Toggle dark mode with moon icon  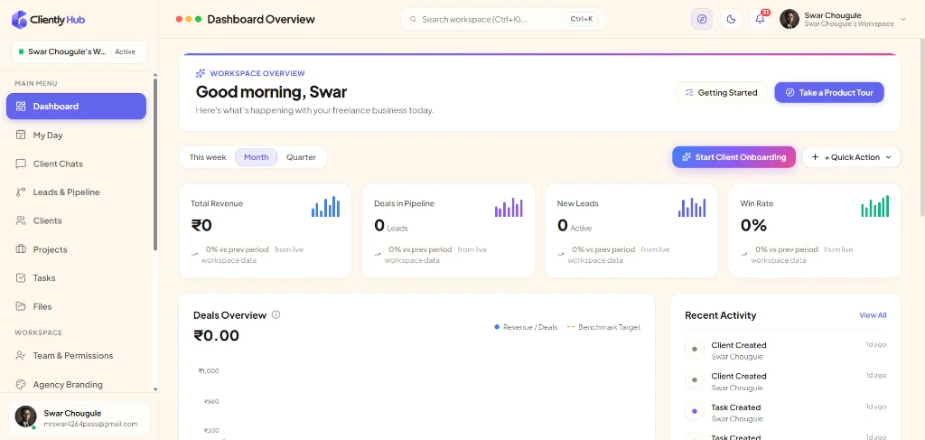731,19
